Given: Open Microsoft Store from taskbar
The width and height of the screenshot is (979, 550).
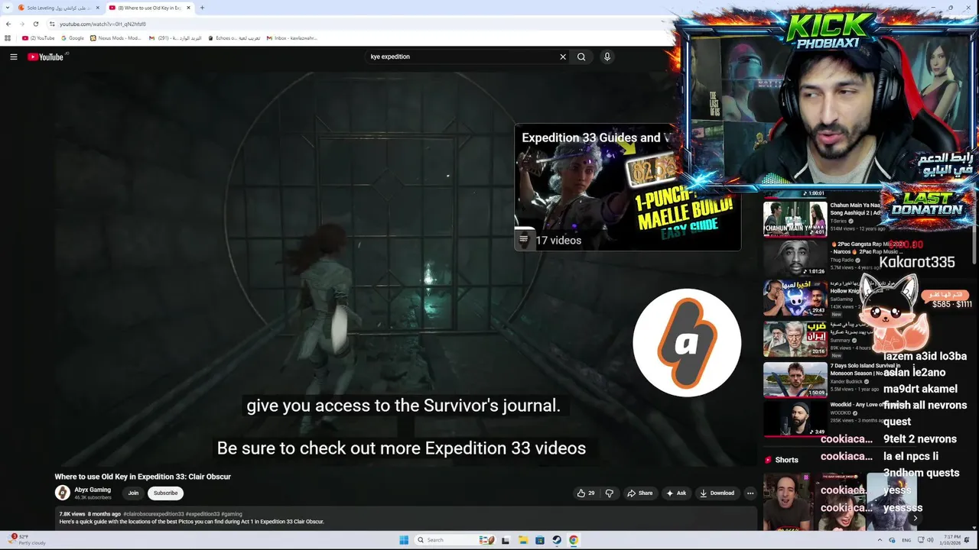Looking at the screenshot, I should point(540,540).
